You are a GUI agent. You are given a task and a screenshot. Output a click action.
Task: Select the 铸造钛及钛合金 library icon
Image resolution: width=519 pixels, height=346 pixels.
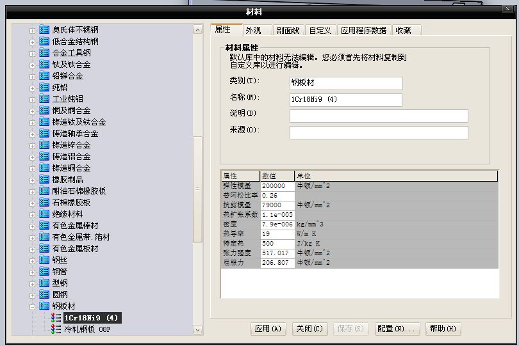pos(44,122)
